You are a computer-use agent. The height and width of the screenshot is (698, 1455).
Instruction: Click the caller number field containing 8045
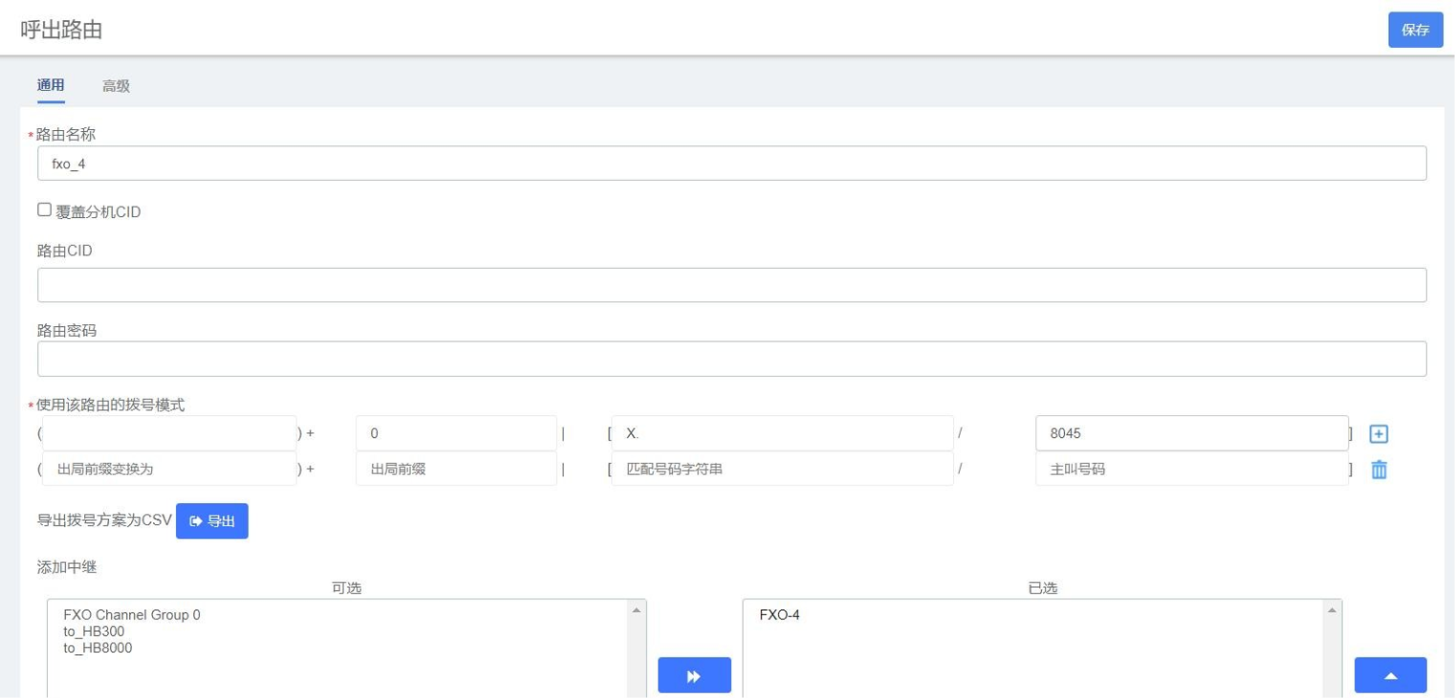[1191, 433]
